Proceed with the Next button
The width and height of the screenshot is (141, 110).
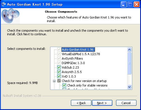click(102, 103)
